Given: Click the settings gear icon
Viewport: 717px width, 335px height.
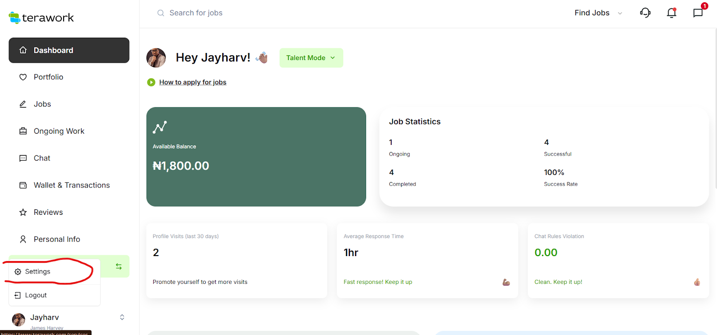Looking at the screenshot, I should (x=18, y=272).
